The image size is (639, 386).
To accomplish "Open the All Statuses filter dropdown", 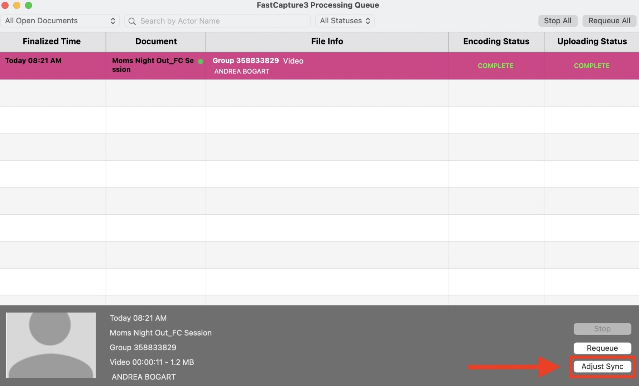I will click(x=345, y=21).
